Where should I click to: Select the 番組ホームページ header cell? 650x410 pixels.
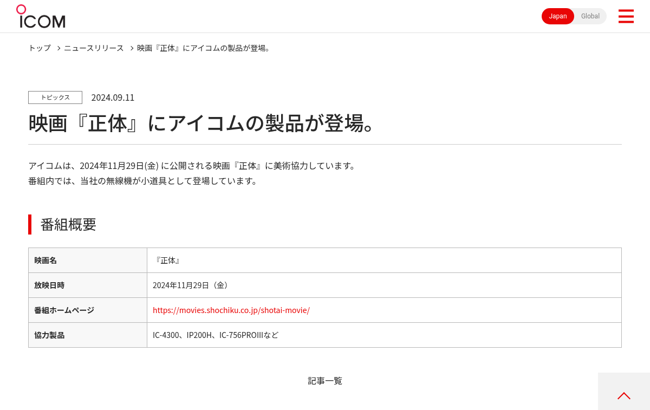click(x=88, y=310)
